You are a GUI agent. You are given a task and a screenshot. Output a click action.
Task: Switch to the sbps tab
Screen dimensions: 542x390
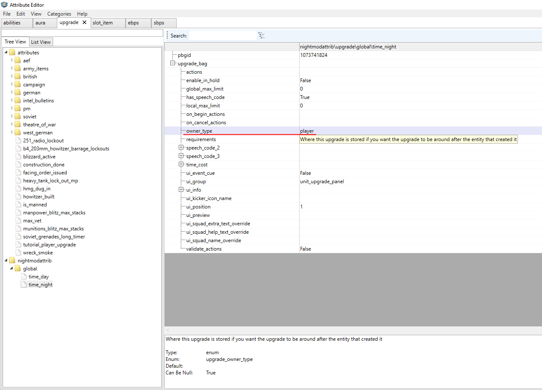point(164,23)
